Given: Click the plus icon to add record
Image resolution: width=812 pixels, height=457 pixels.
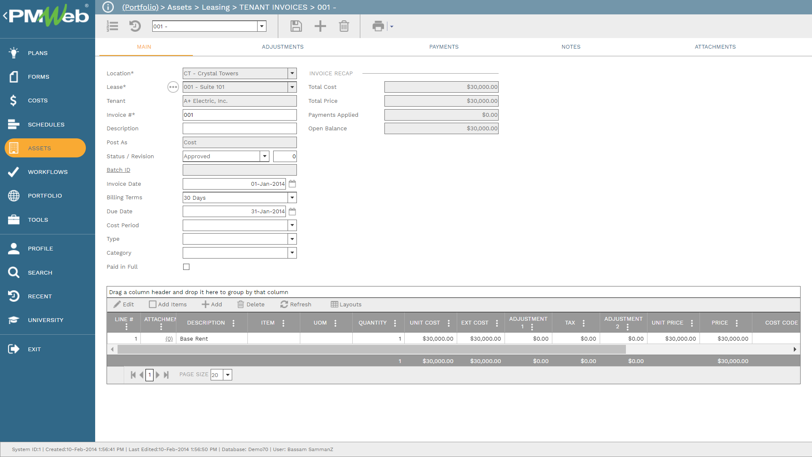Looking at the screenshot, I should (x=320, y=26).
